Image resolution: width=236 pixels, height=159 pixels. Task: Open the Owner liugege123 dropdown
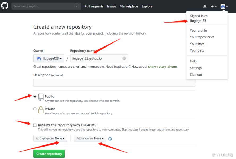pos(49,58)
